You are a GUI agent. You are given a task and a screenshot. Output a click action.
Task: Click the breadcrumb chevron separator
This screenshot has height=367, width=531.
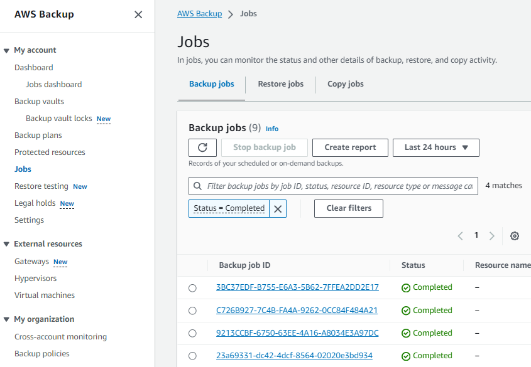click(x=231, y=14)
